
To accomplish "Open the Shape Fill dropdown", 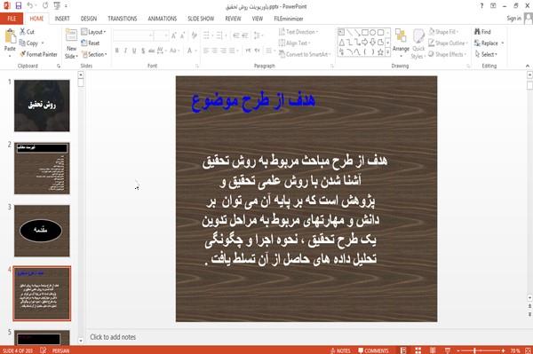I will point(443,32).
